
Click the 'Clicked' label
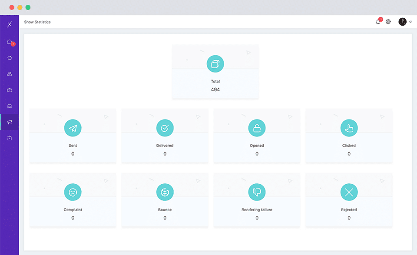[x=349, y=146]
